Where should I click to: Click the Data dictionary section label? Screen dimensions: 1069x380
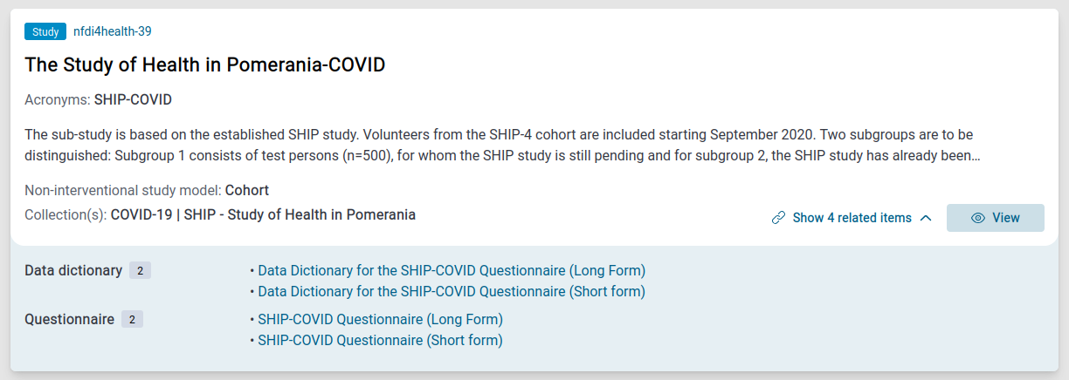(73, 270)
